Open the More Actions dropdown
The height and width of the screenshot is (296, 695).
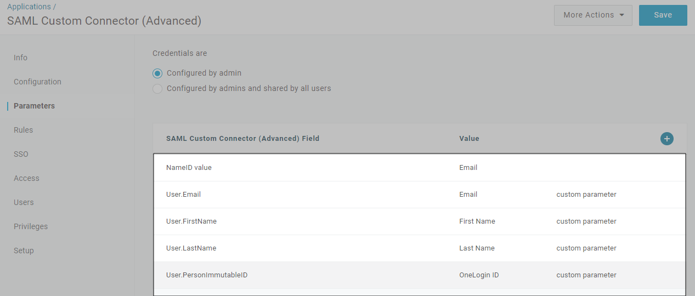click(593, 15)
